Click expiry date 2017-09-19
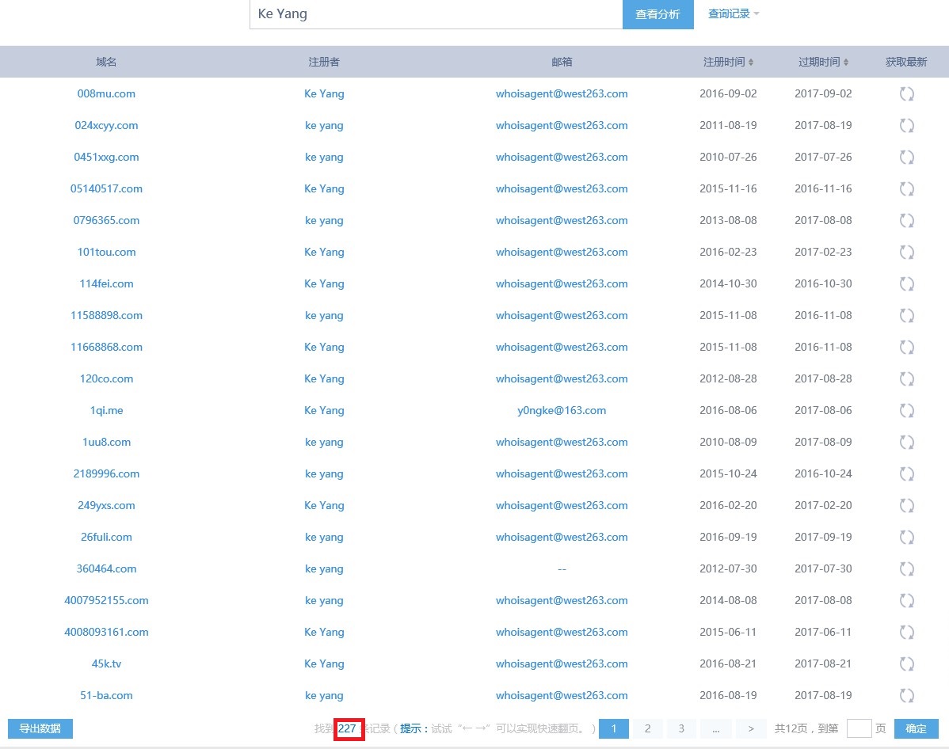The width and height of the screenshot is (949, 749). pyautogui.click(x=823, y=538)
